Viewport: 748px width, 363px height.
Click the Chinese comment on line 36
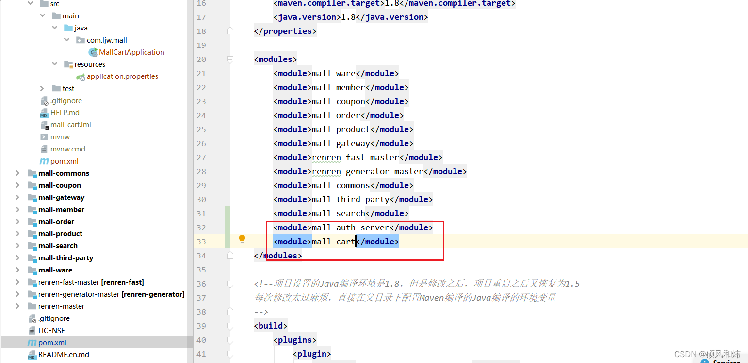click(417, 284)
